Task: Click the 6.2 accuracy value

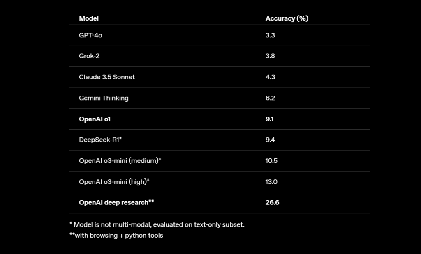Action: point(270,98)
